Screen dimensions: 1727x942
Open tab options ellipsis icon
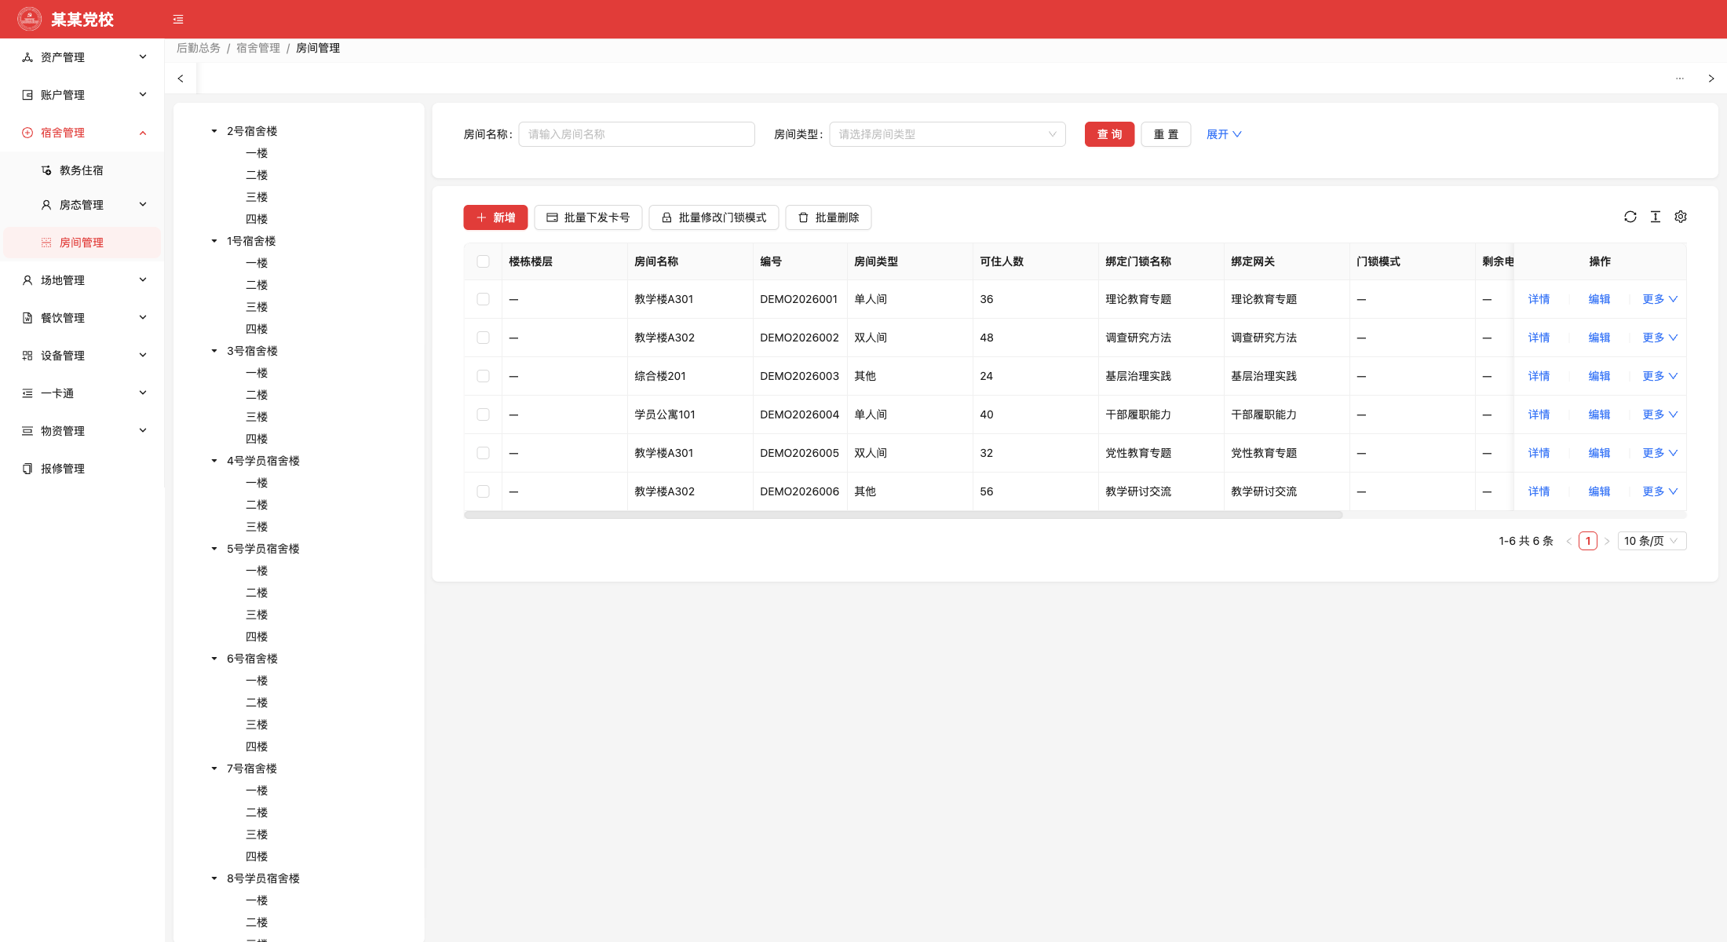(1680, 78)
